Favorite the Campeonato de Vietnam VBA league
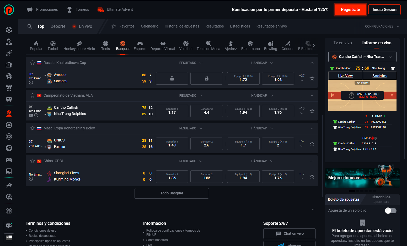407x246 pixels. pos(33,95)
